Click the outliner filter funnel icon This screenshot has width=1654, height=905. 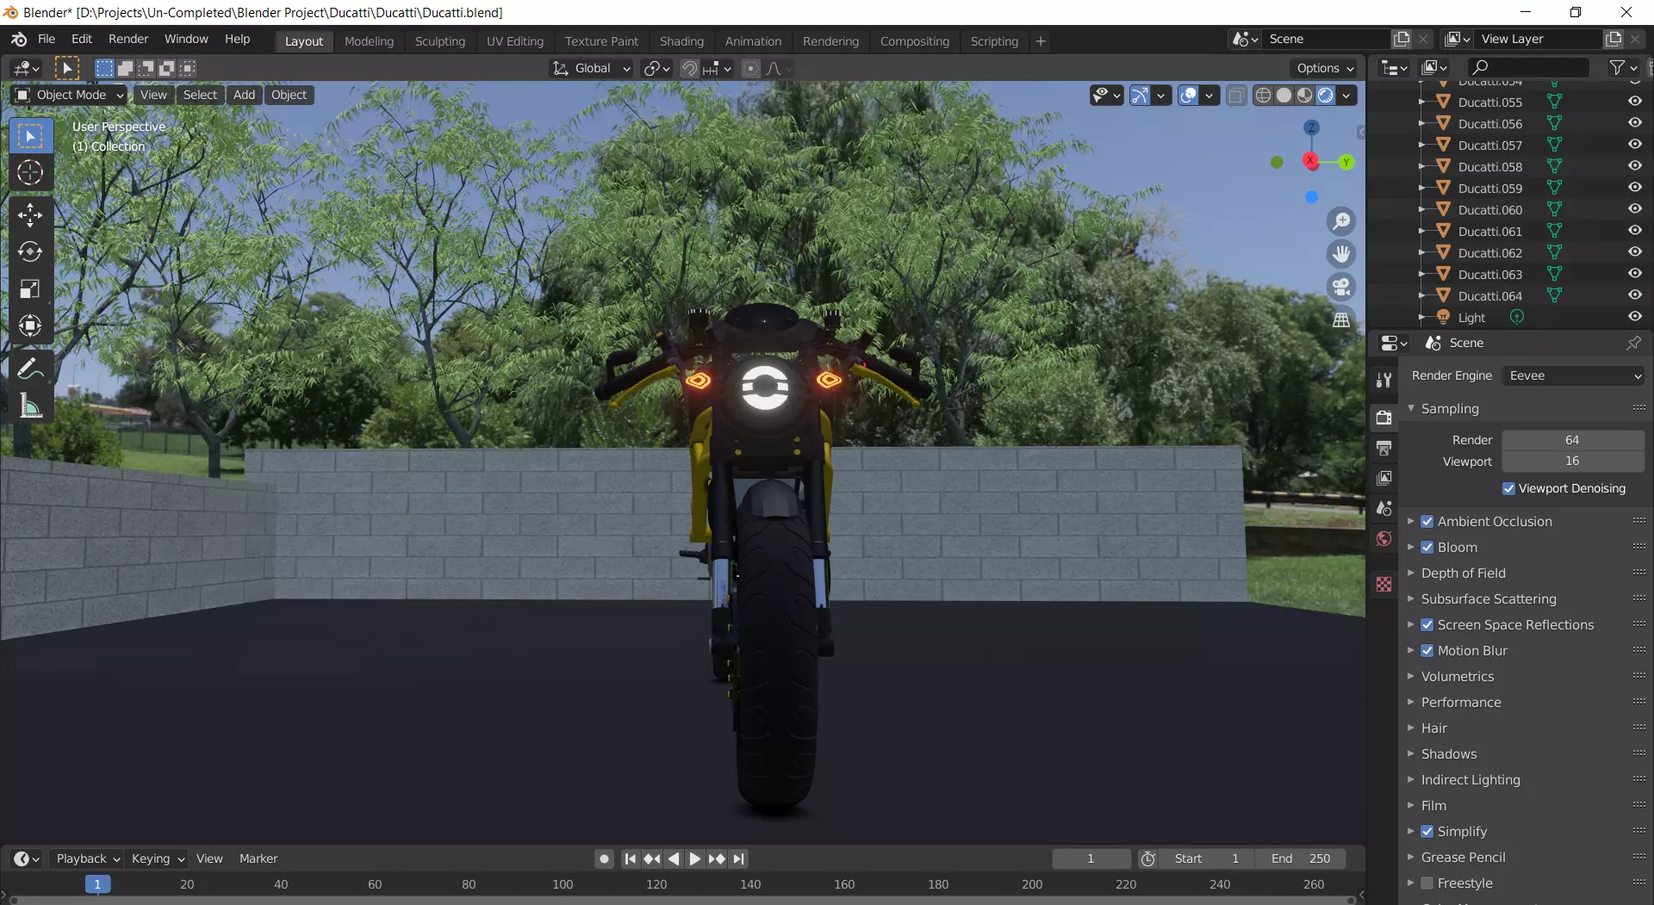(x=1617, y=67)
